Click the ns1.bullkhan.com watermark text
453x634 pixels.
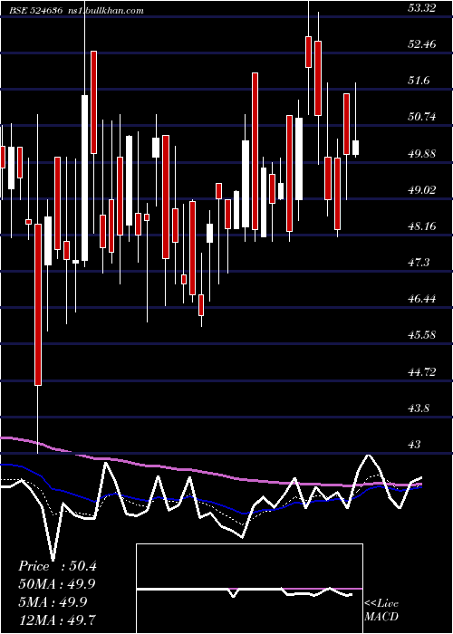107,11
